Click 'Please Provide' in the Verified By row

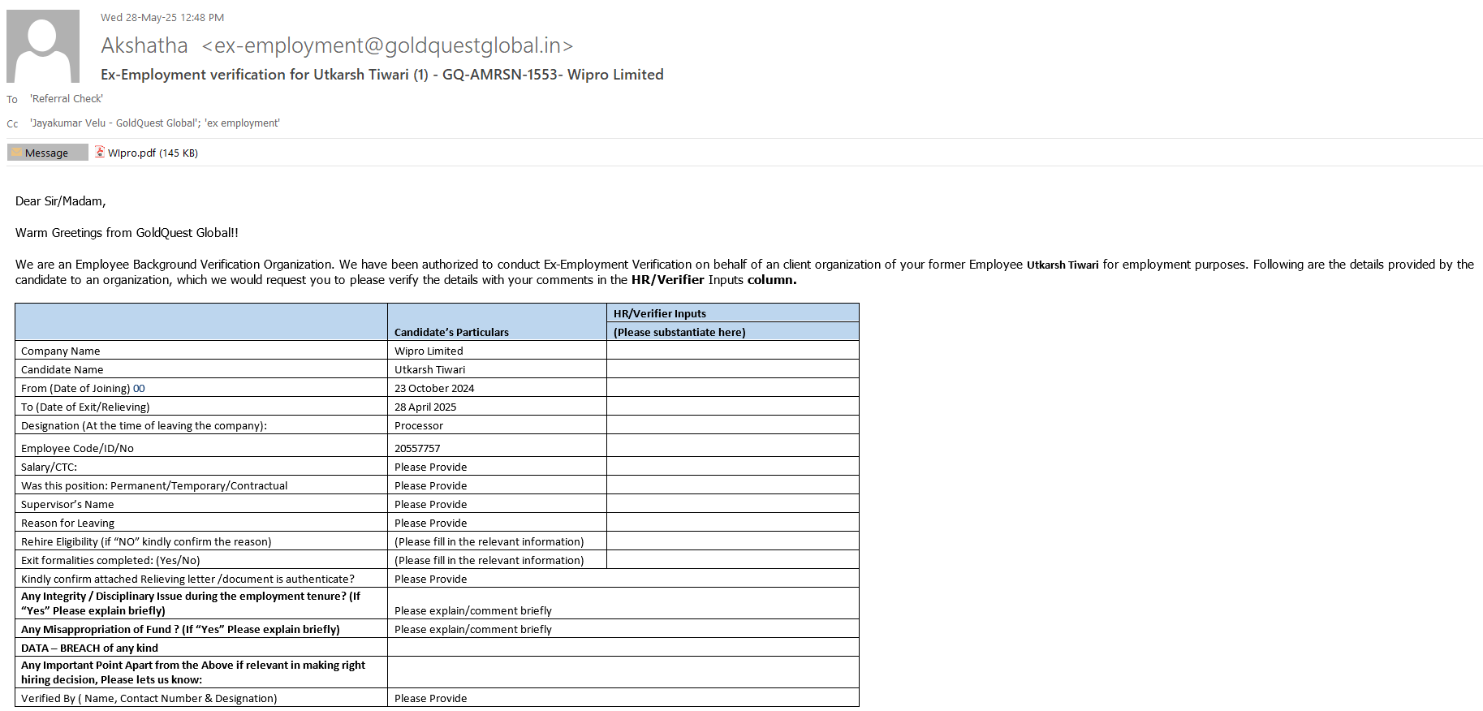click(x=431, y=698)
